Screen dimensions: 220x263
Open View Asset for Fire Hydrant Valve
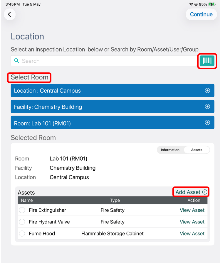click(x=192, y=222)
